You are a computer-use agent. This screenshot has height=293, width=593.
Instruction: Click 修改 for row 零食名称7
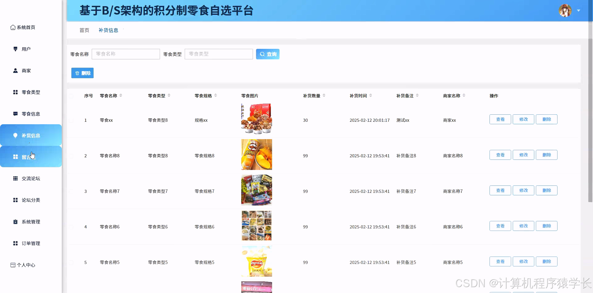pos(524,190)
